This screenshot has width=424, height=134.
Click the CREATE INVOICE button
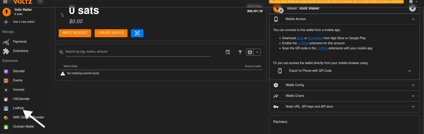pos(111,33)
